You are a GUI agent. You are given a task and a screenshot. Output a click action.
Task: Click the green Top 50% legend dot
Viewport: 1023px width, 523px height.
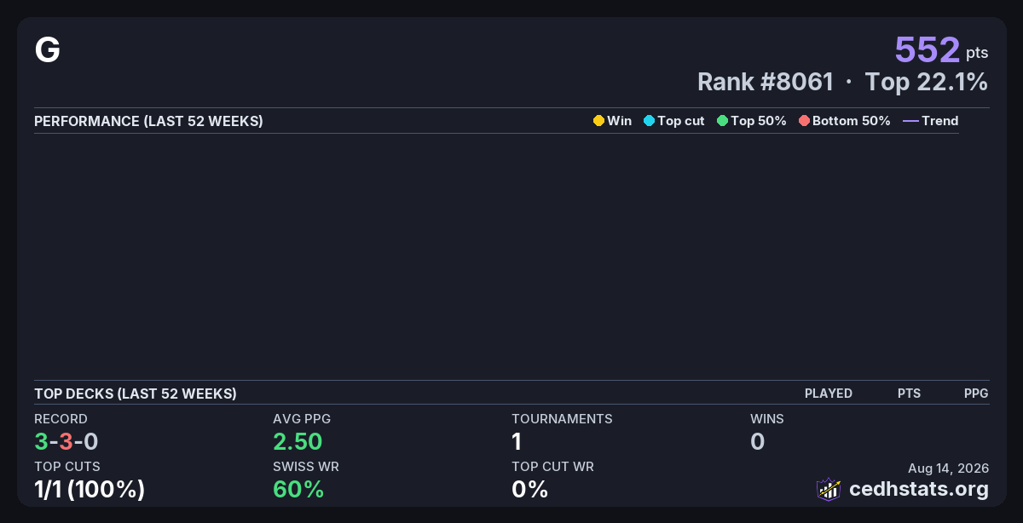point(722,121)
